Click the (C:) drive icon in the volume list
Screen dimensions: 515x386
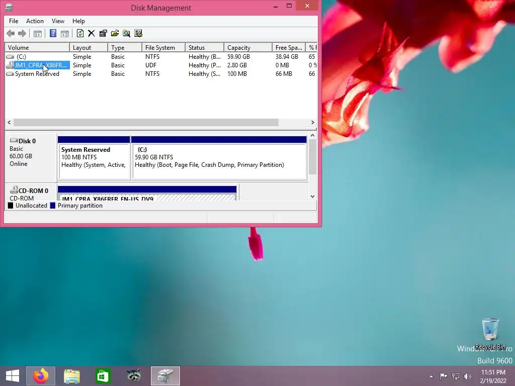click(10, 57)
